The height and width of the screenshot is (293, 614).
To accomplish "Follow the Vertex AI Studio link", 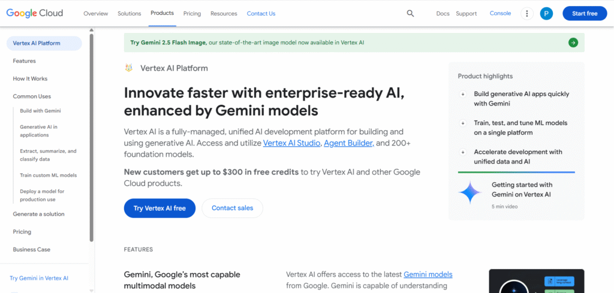I will coord(291,143).
